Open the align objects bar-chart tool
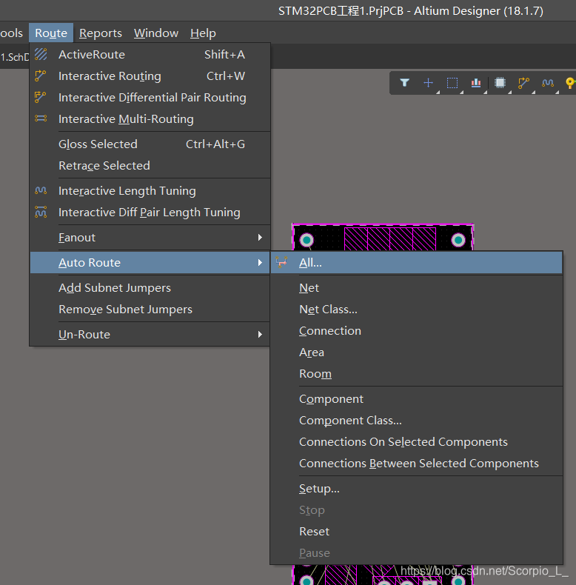The image size is (576, 585). (476, 82)
